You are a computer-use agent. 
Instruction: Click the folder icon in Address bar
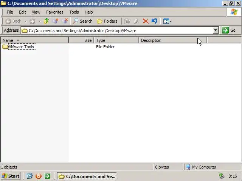[24, 31]
